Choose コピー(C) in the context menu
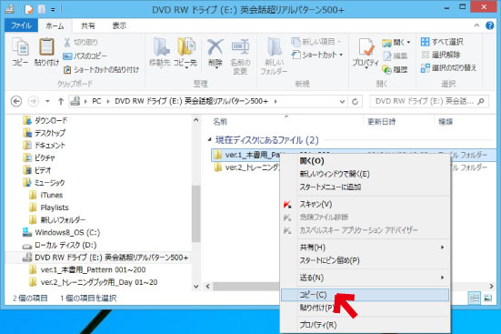The image size is (501, 334). pos(365,295)
